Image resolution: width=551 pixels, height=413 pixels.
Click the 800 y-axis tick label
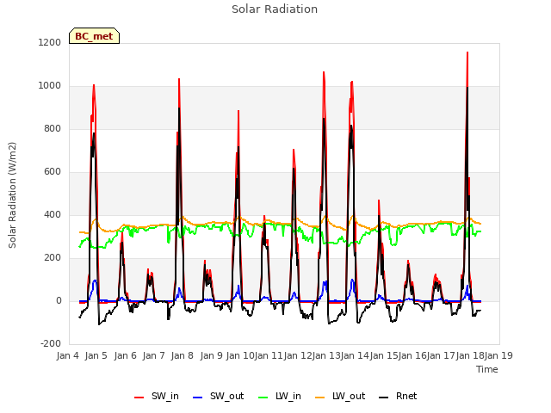pos(53,129)
